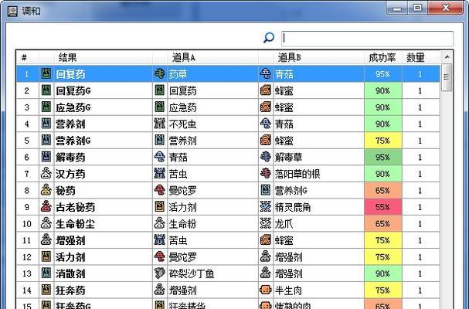This screenshot has height=309, width=469.
Task: Click the 活力剂 bottle icon in row 12
Action: [46, 256]
